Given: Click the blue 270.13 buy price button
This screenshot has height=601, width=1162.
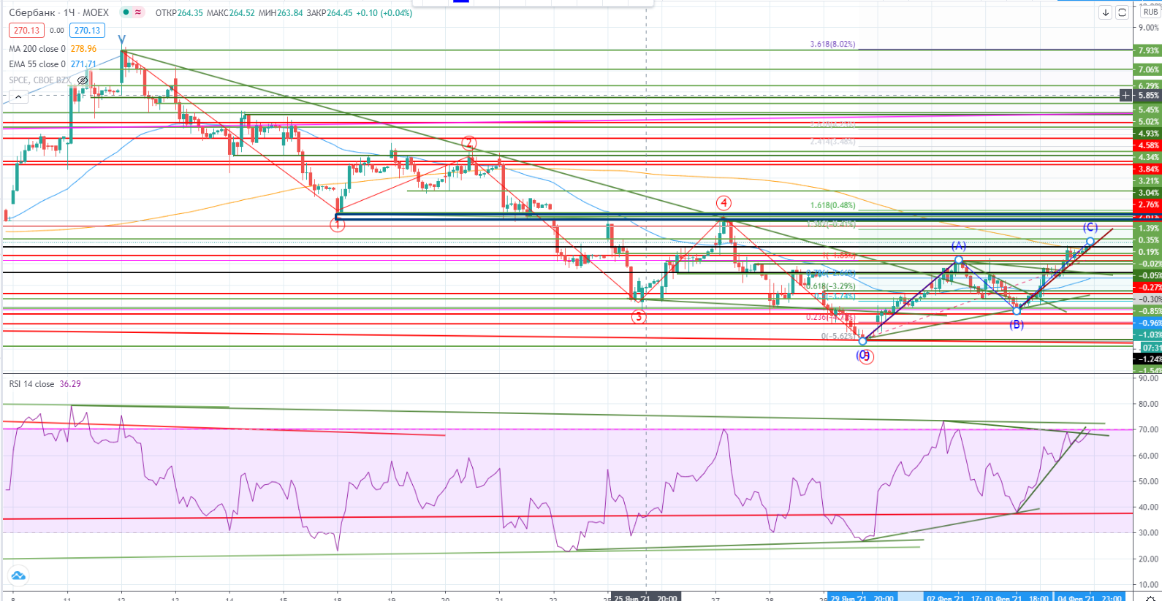Looking at the screenshot, I should click(x=87, y=31).
